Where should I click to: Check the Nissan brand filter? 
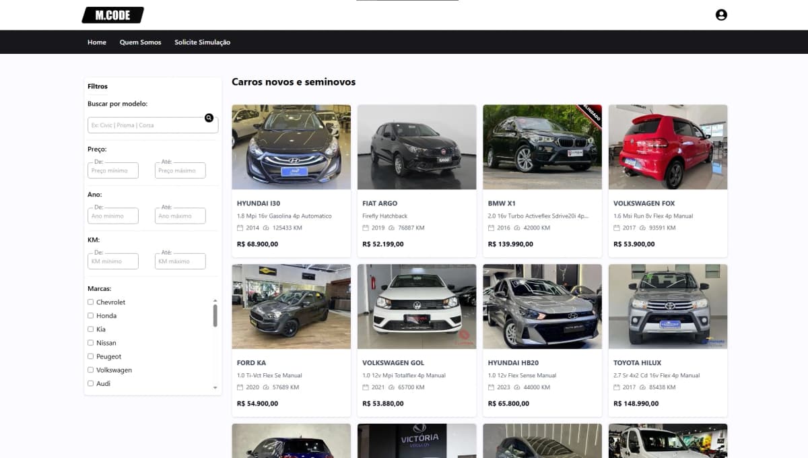[x=91, y=343]
